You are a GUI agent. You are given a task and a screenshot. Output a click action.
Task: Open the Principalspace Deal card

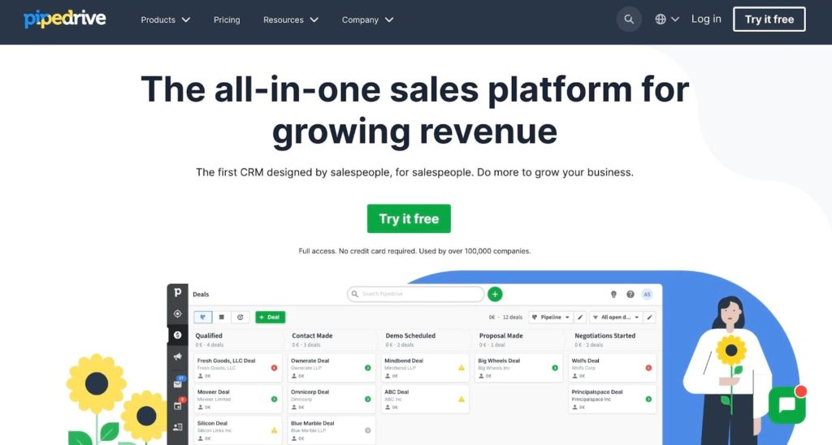coord(613,399)
